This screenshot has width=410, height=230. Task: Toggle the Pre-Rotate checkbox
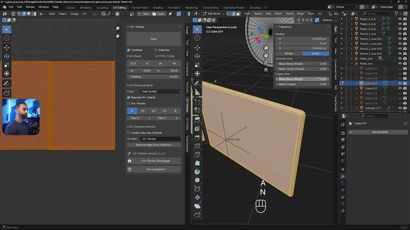tap(129, 103)
